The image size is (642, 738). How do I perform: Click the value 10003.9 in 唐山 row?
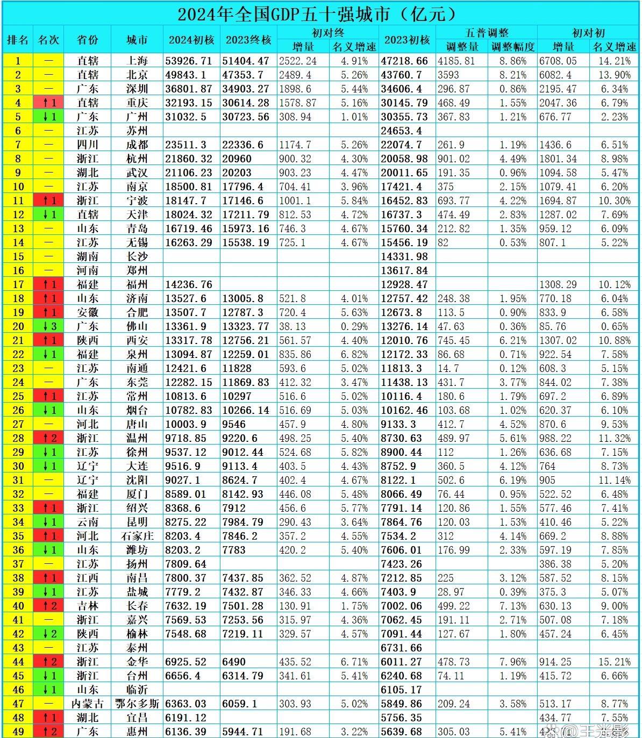point(186,424)
